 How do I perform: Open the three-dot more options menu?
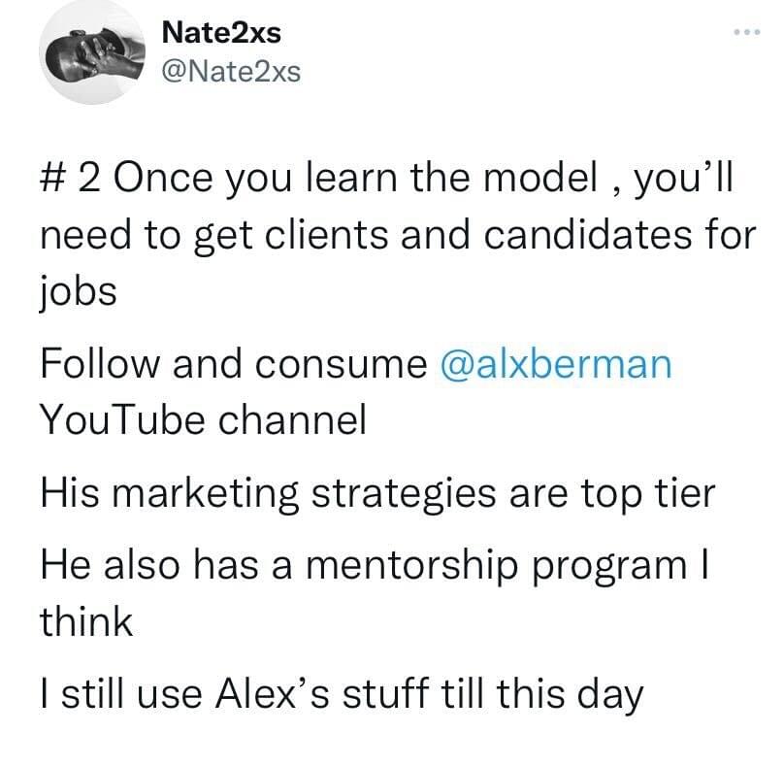click(747, 32)
